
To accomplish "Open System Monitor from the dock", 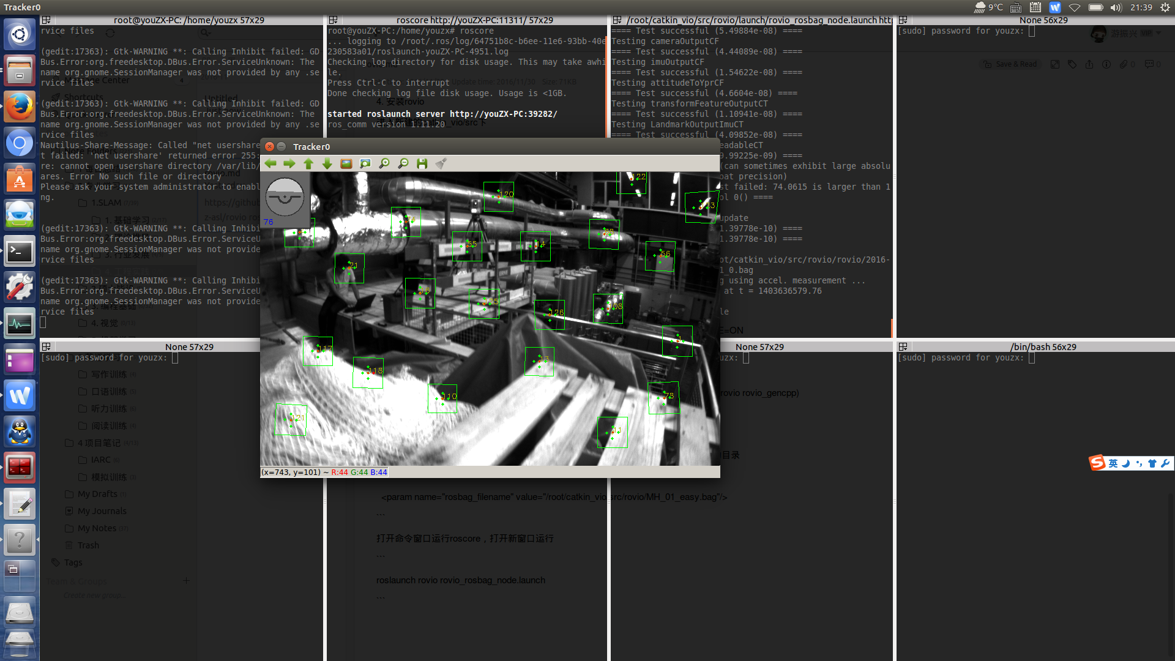I will click(x=20, y=324).
